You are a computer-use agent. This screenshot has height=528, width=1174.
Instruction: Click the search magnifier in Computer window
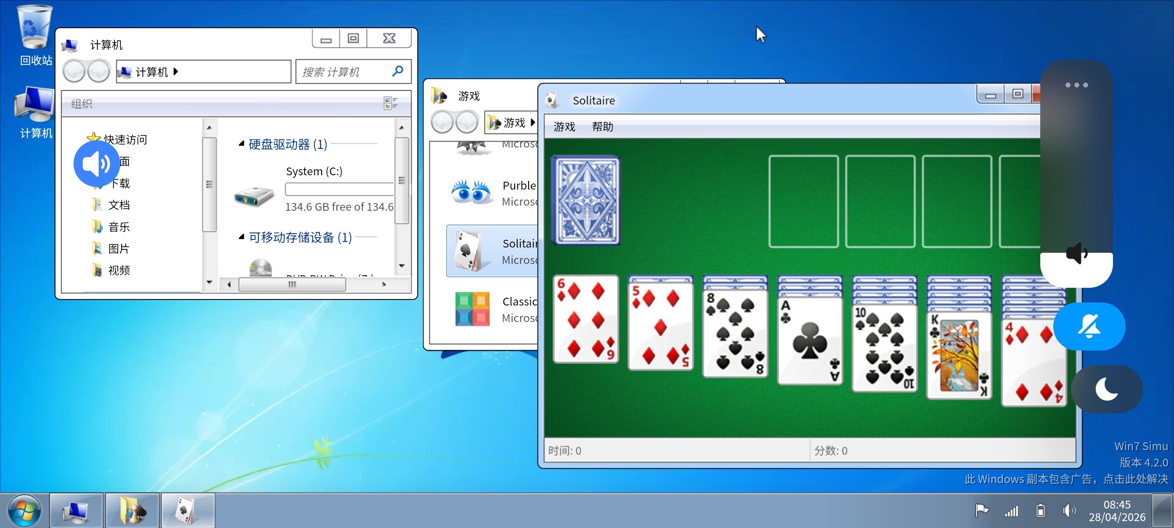(397, 71)
